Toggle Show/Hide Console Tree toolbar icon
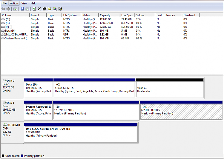224x159 pixels. click(15, 9)
